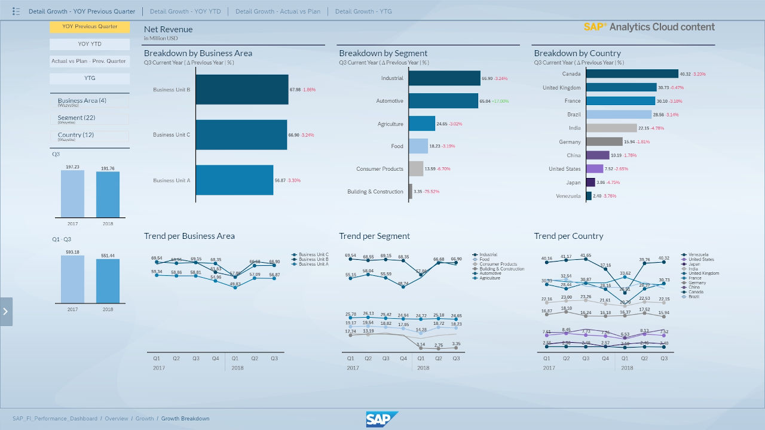Viewport: 765px width, 430px height.
Task: Open the Country (12) filter
Action: coord(90,136)
